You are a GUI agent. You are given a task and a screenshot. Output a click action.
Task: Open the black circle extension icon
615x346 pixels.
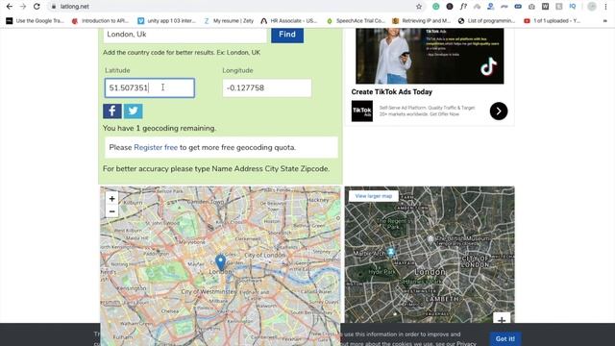click(450, 7)
